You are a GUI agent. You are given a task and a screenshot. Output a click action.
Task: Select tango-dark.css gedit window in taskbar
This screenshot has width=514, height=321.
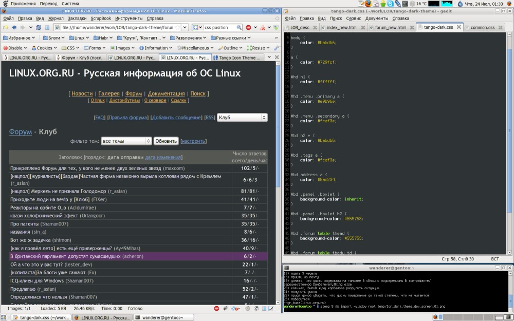coord(41,317)
